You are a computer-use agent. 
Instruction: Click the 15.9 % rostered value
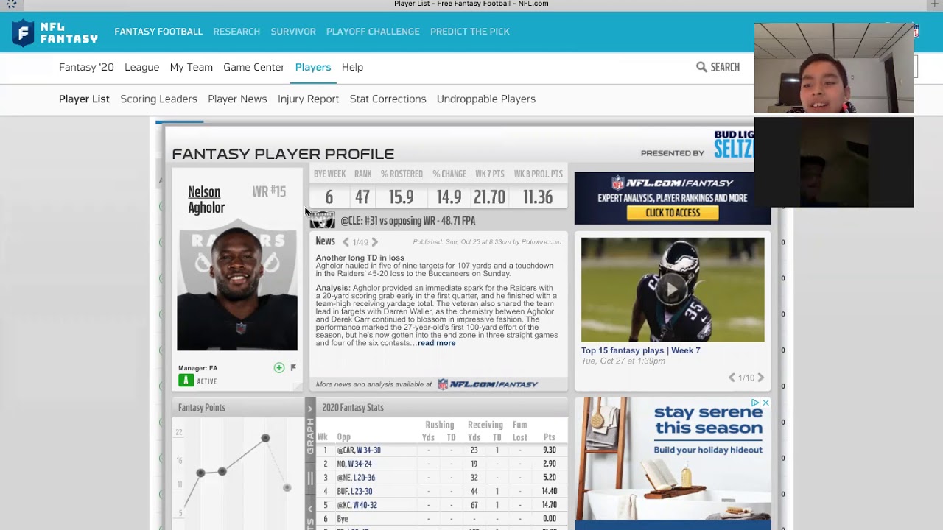[x=401, y=197]
